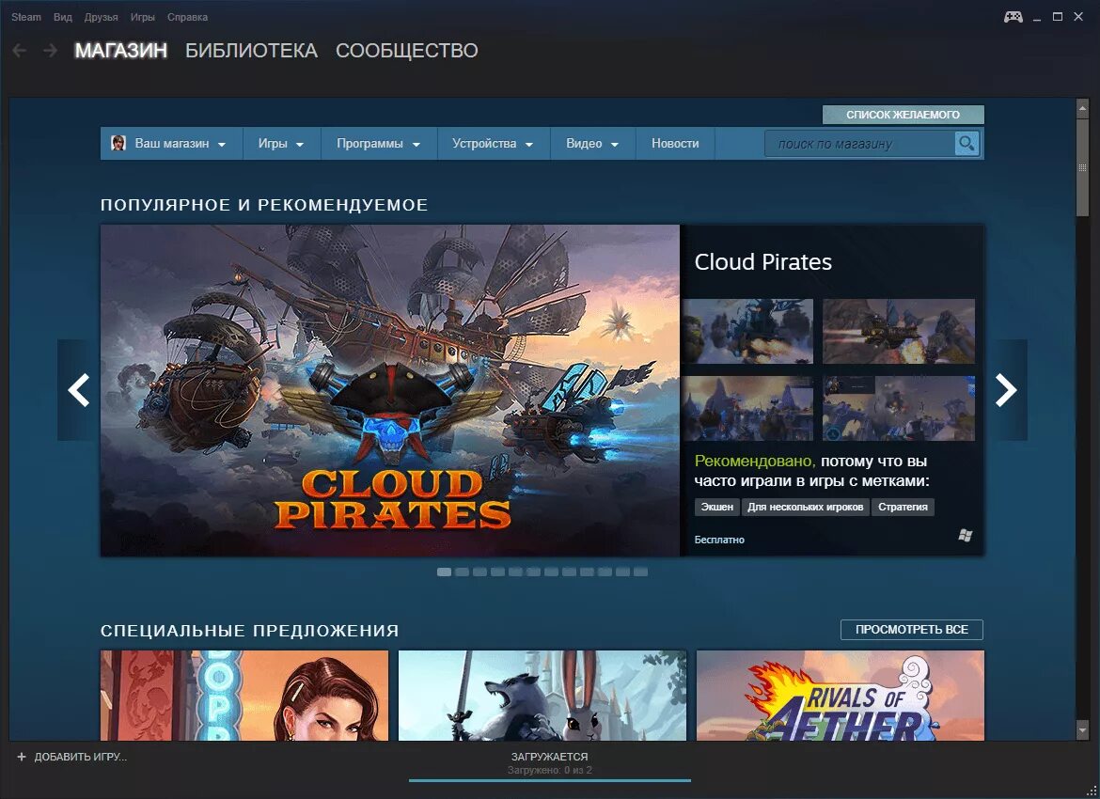Open the wolf and rabbit special offer
This screenshot has width=1100, height=799.
(x=542, y=696)
